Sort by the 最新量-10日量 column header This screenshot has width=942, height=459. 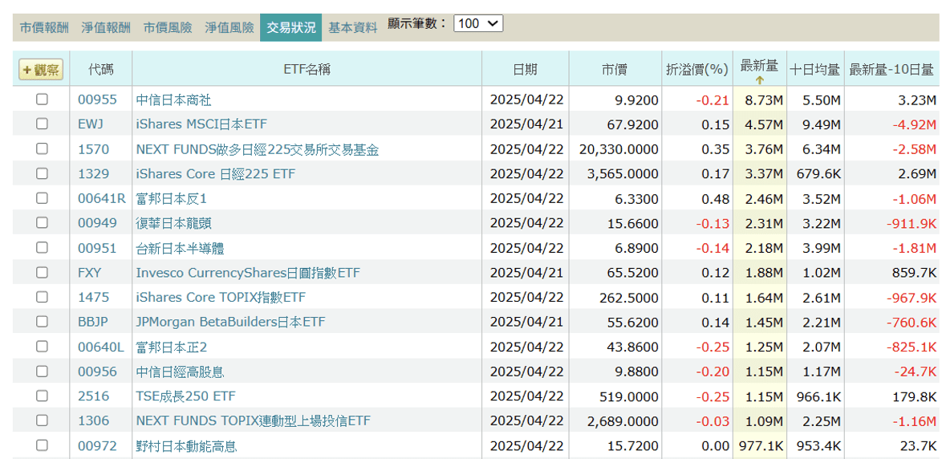pyautogui.click(x=891, y=70)
